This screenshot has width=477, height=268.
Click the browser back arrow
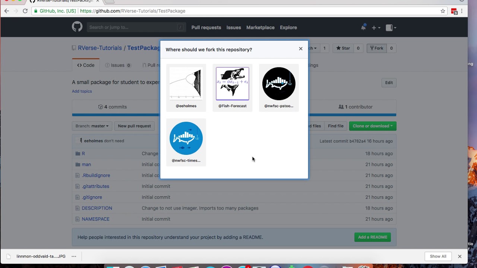point(7,11)
